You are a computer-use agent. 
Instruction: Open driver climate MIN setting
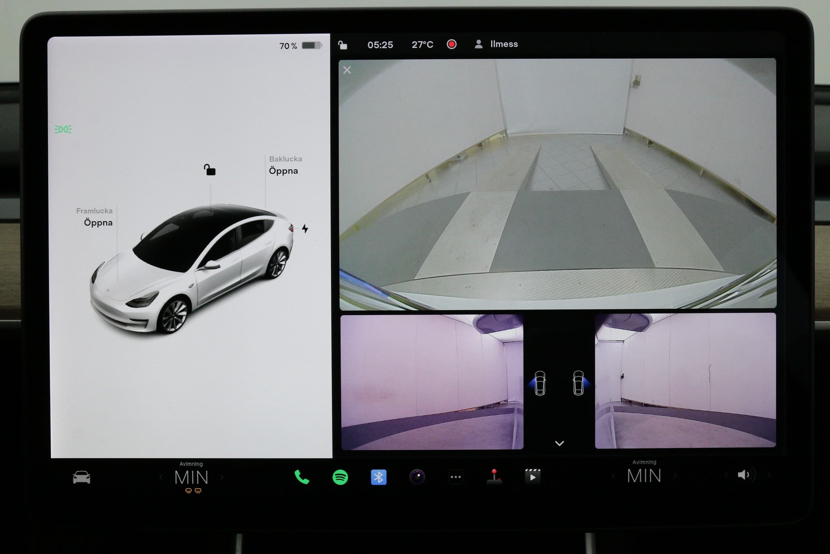191,477
